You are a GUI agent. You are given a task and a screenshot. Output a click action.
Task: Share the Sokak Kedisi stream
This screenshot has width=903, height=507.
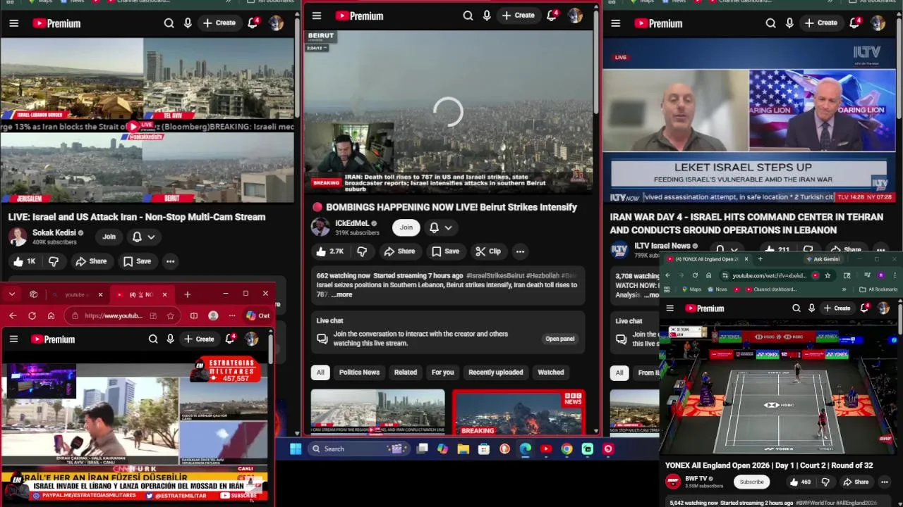(x=91, y=261)
